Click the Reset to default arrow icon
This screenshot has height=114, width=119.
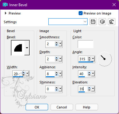(112, 22)
